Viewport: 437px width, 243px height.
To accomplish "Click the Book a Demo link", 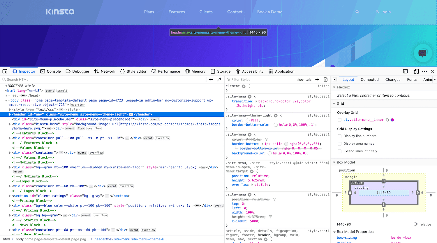I will tap(269, 12).
